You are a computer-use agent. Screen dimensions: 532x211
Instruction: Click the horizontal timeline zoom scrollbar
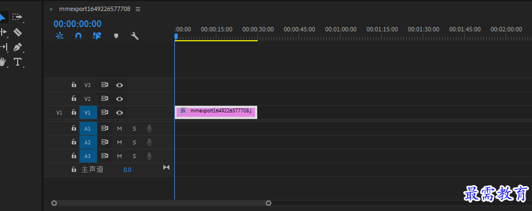pos(161,203)
